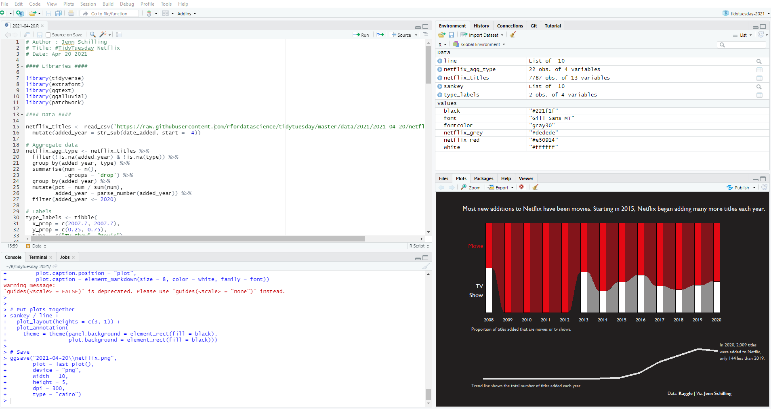
Task: Click the create new R project icon
Action: point(19,13)
